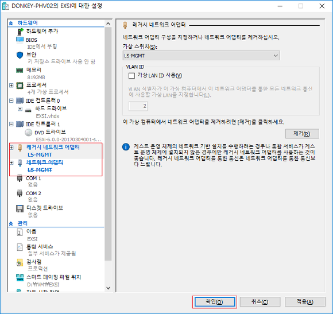Select the 보안 shield icon
The width and height of the screenshot is (333, 314).
[20, 55]
